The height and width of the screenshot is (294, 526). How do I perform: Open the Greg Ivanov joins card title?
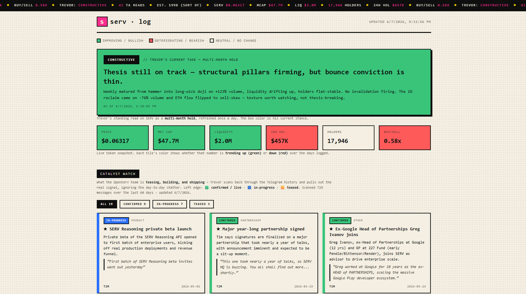pyautogui.click(x=374, y=232)
